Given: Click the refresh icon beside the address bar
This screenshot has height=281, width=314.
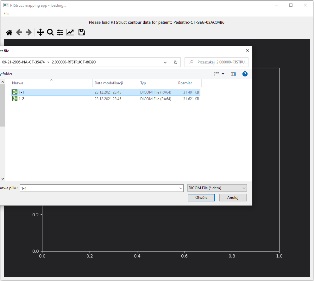Looking at the screenshot, I should 175,62.
